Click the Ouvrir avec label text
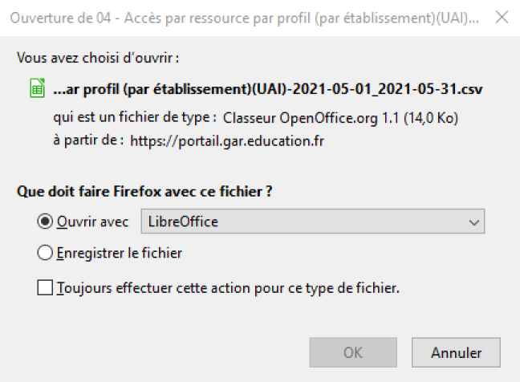520x382 pixels. coord(92,221)
